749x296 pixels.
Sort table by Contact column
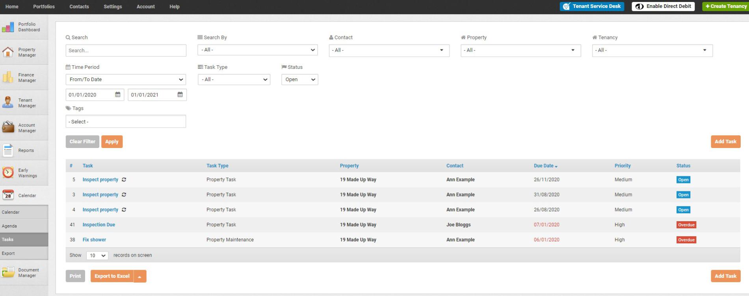coord(455,166)
